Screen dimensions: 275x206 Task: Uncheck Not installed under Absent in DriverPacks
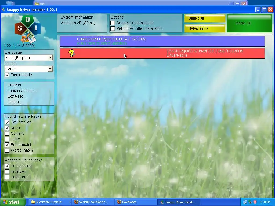(x=7, y=166)
